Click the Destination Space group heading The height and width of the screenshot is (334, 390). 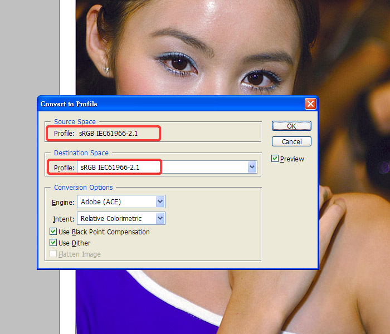(x=81, y=153)
